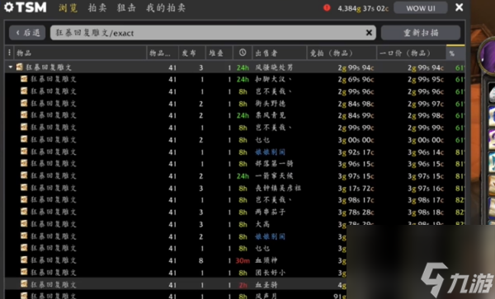Click the 4,384g 37s 02c gold amount
The image size is (495, 299).
tap(363, 8)
